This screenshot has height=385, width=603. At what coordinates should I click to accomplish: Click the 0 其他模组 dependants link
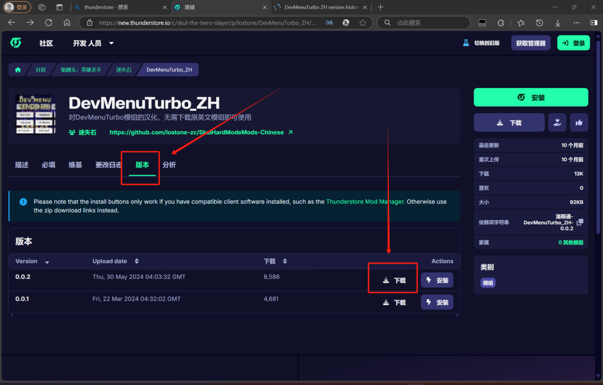click(570, 242)
